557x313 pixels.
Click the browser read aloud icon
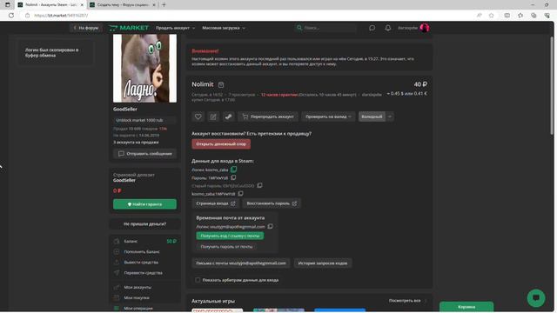480,16
